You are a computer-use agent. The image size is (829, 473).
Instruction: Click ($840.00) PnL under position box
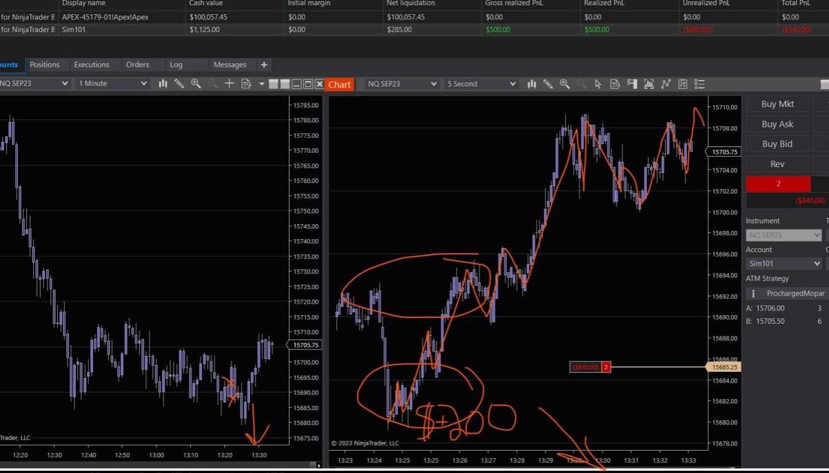pyautogui.click(x=810, y=201)
